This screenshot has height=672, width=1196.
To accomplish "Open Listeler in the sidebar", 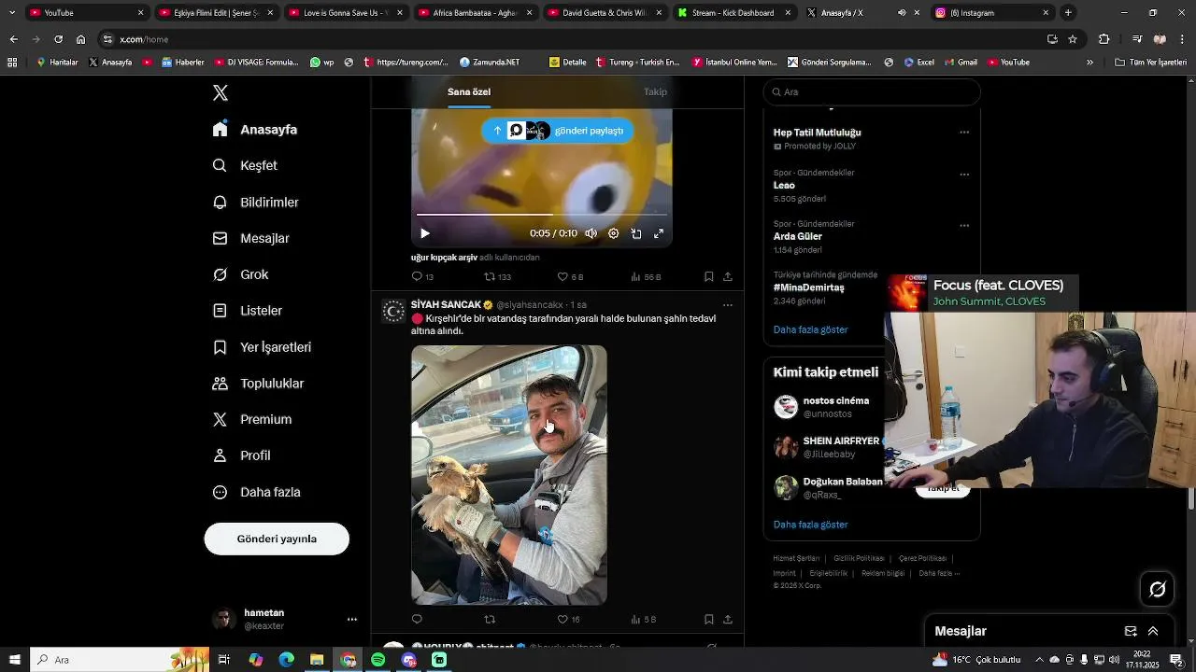I will coord(248,311).
